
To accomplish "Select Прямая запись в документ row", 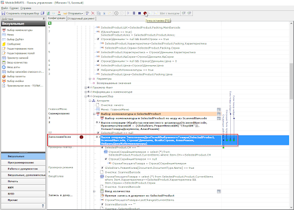I will coord(140,196).
